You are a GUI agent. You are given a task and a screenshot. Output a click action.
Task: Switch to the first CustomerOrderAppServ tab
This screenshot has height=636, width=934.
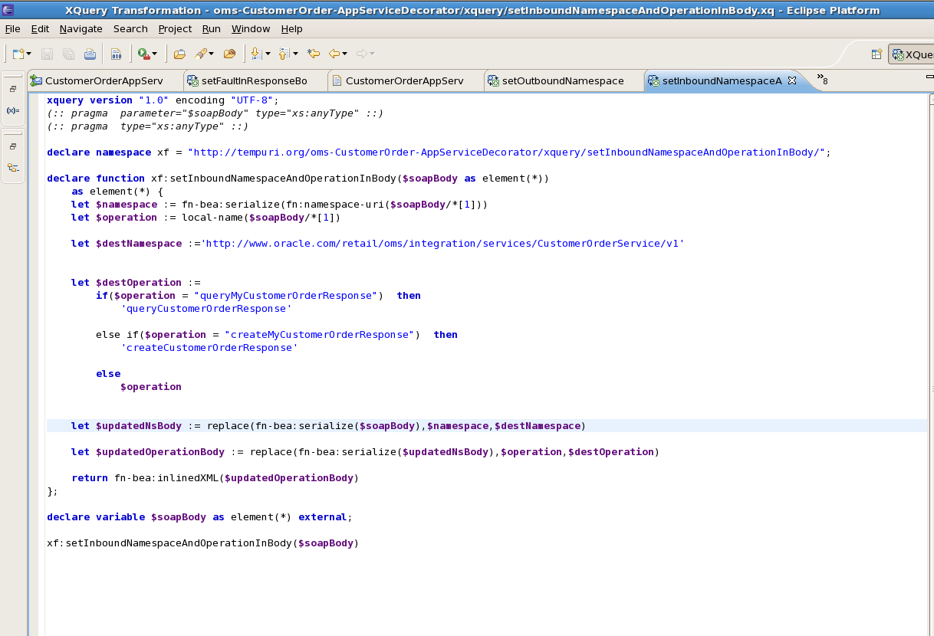coord(105,80)
